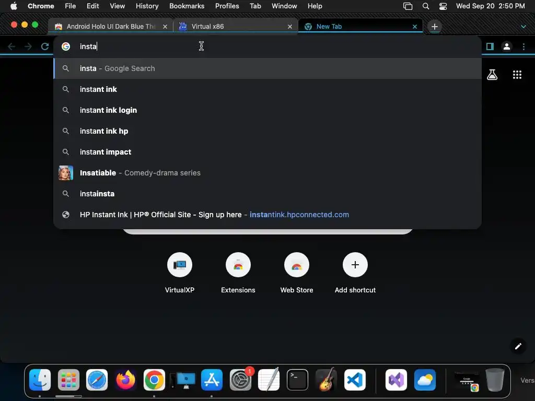Pick the 'instant impact' suggestion
Screen dimensions: 535x401
click(267, 152)
